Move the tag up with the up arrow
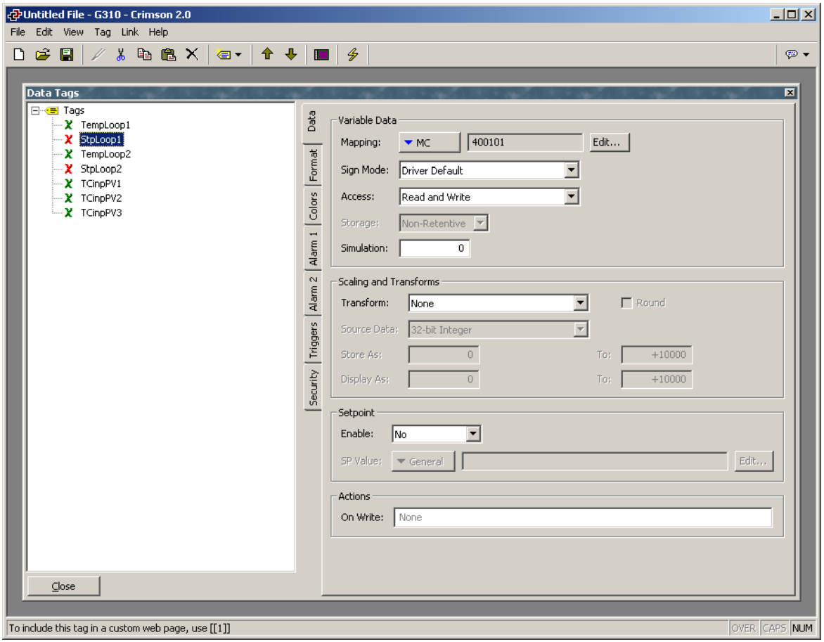The width and height of the screenshot is (824, 642). (267, 54)
